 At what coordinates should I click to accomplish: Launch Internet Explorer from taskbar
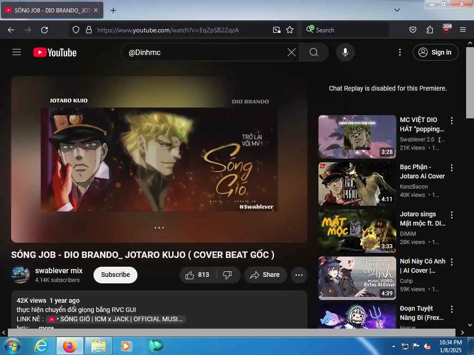(x=41, y=346)
